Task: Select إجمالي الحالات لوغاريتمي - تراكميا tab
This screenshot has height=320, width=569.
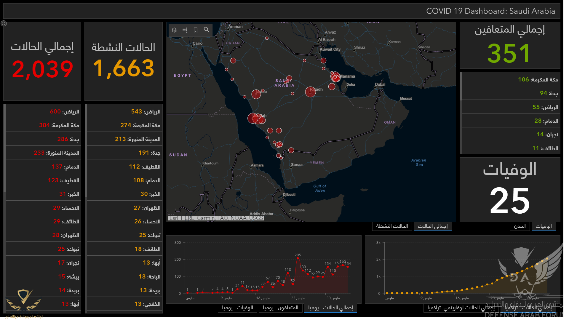Action: tap(461, 308)
